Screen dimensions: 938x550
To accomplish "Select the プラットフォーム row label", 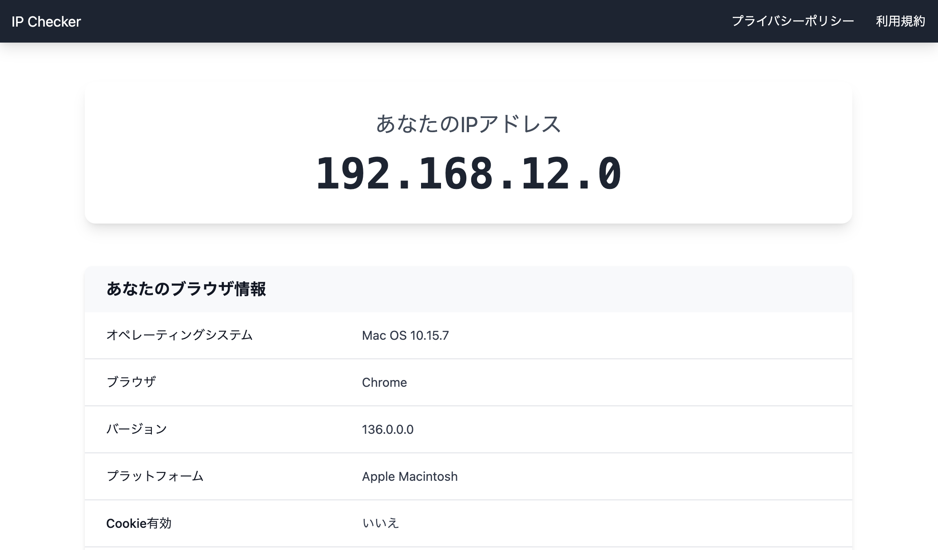I will [155, 476].
